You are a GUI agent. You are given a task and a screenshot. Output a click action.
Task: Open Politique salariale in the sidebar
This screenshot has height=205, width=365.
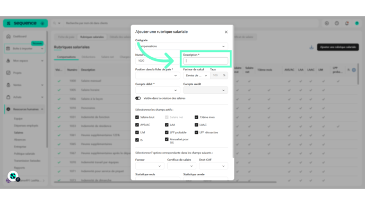(x=24, y=154)
